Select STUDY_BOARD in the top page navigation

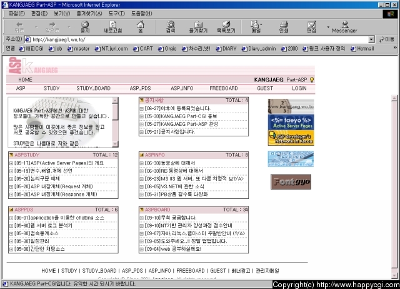[93, 88]
